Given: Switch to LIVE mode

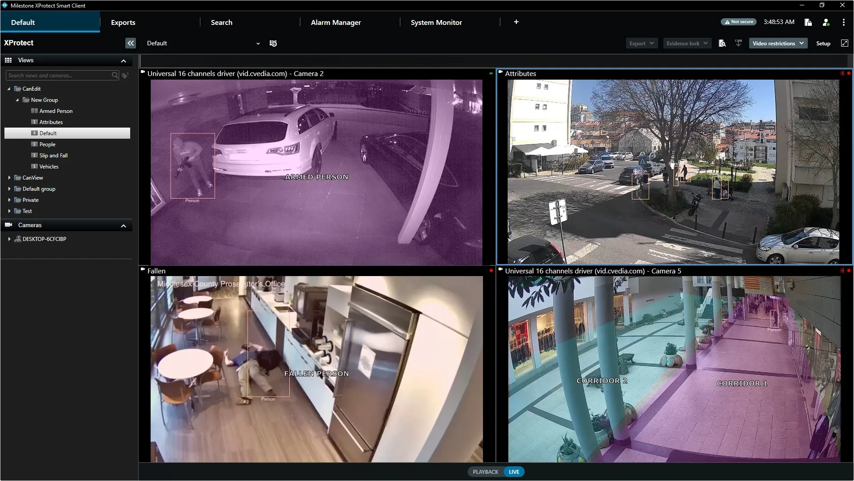Looking at the screenshot, I should click(514, 472).
